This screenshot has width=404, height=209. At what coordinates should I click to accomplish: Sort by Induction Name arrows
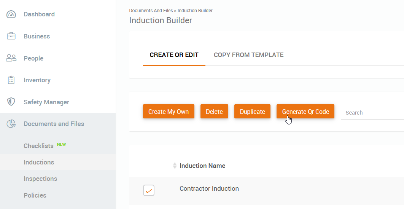click(175, 166)
